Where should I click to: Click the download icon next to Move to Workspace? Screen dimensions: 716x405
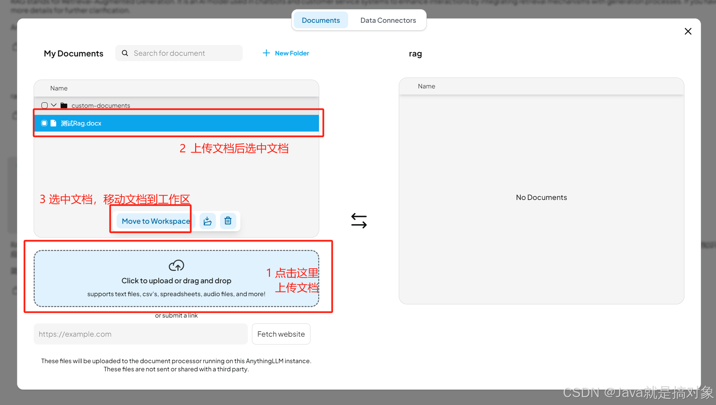coord(207,221)
